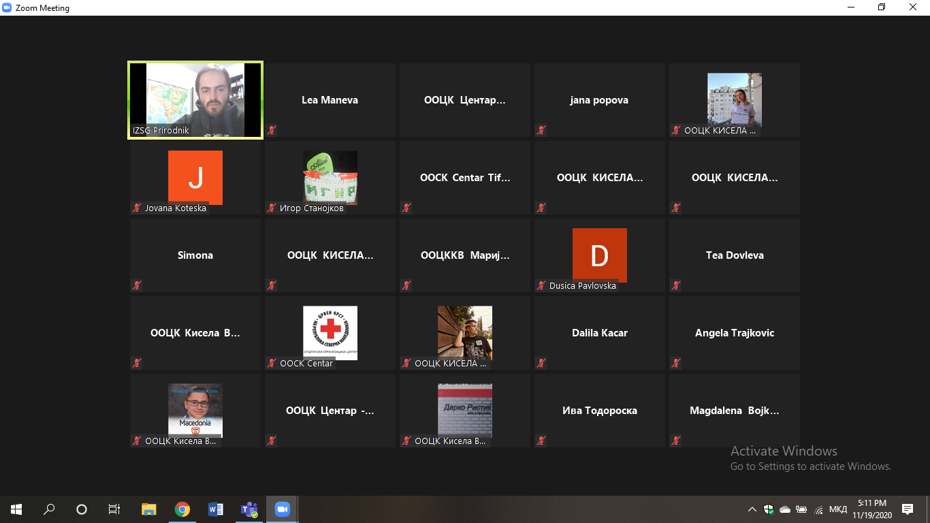Click muted mic icon beside Jovana Koteska
The image size is (930, 523).
pos(137,208)
